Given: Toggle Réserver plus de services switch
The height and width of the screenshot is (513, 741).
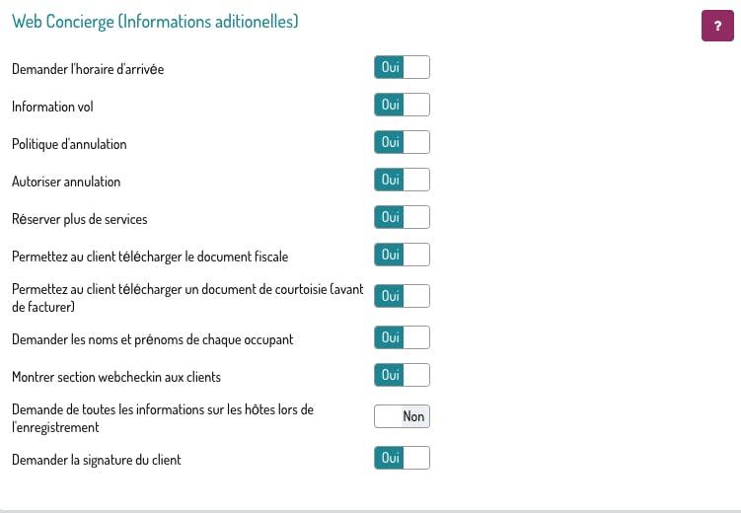Looking at the screenshot, I should coord(402,217).
